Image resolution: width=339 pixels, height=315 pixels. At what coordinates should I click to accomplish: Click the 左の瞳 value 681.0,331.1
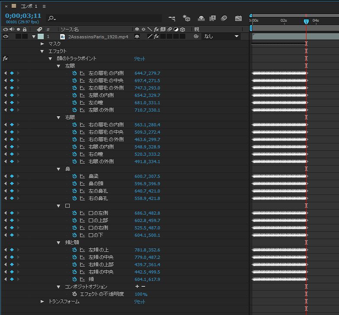tap(147, 103)
